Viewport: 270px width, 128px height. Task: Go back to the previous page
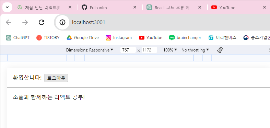(9, 22)
